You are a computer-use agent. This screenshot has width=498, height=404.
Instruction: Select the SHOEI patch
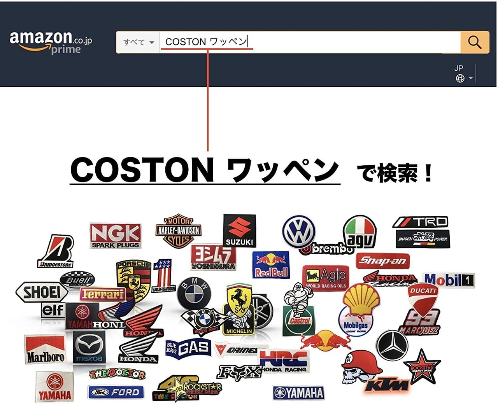click(42, 292)
